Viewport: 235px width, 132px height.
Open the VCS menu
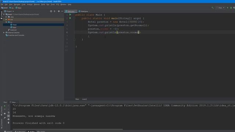pyautogui.click(x=58, y=4)
